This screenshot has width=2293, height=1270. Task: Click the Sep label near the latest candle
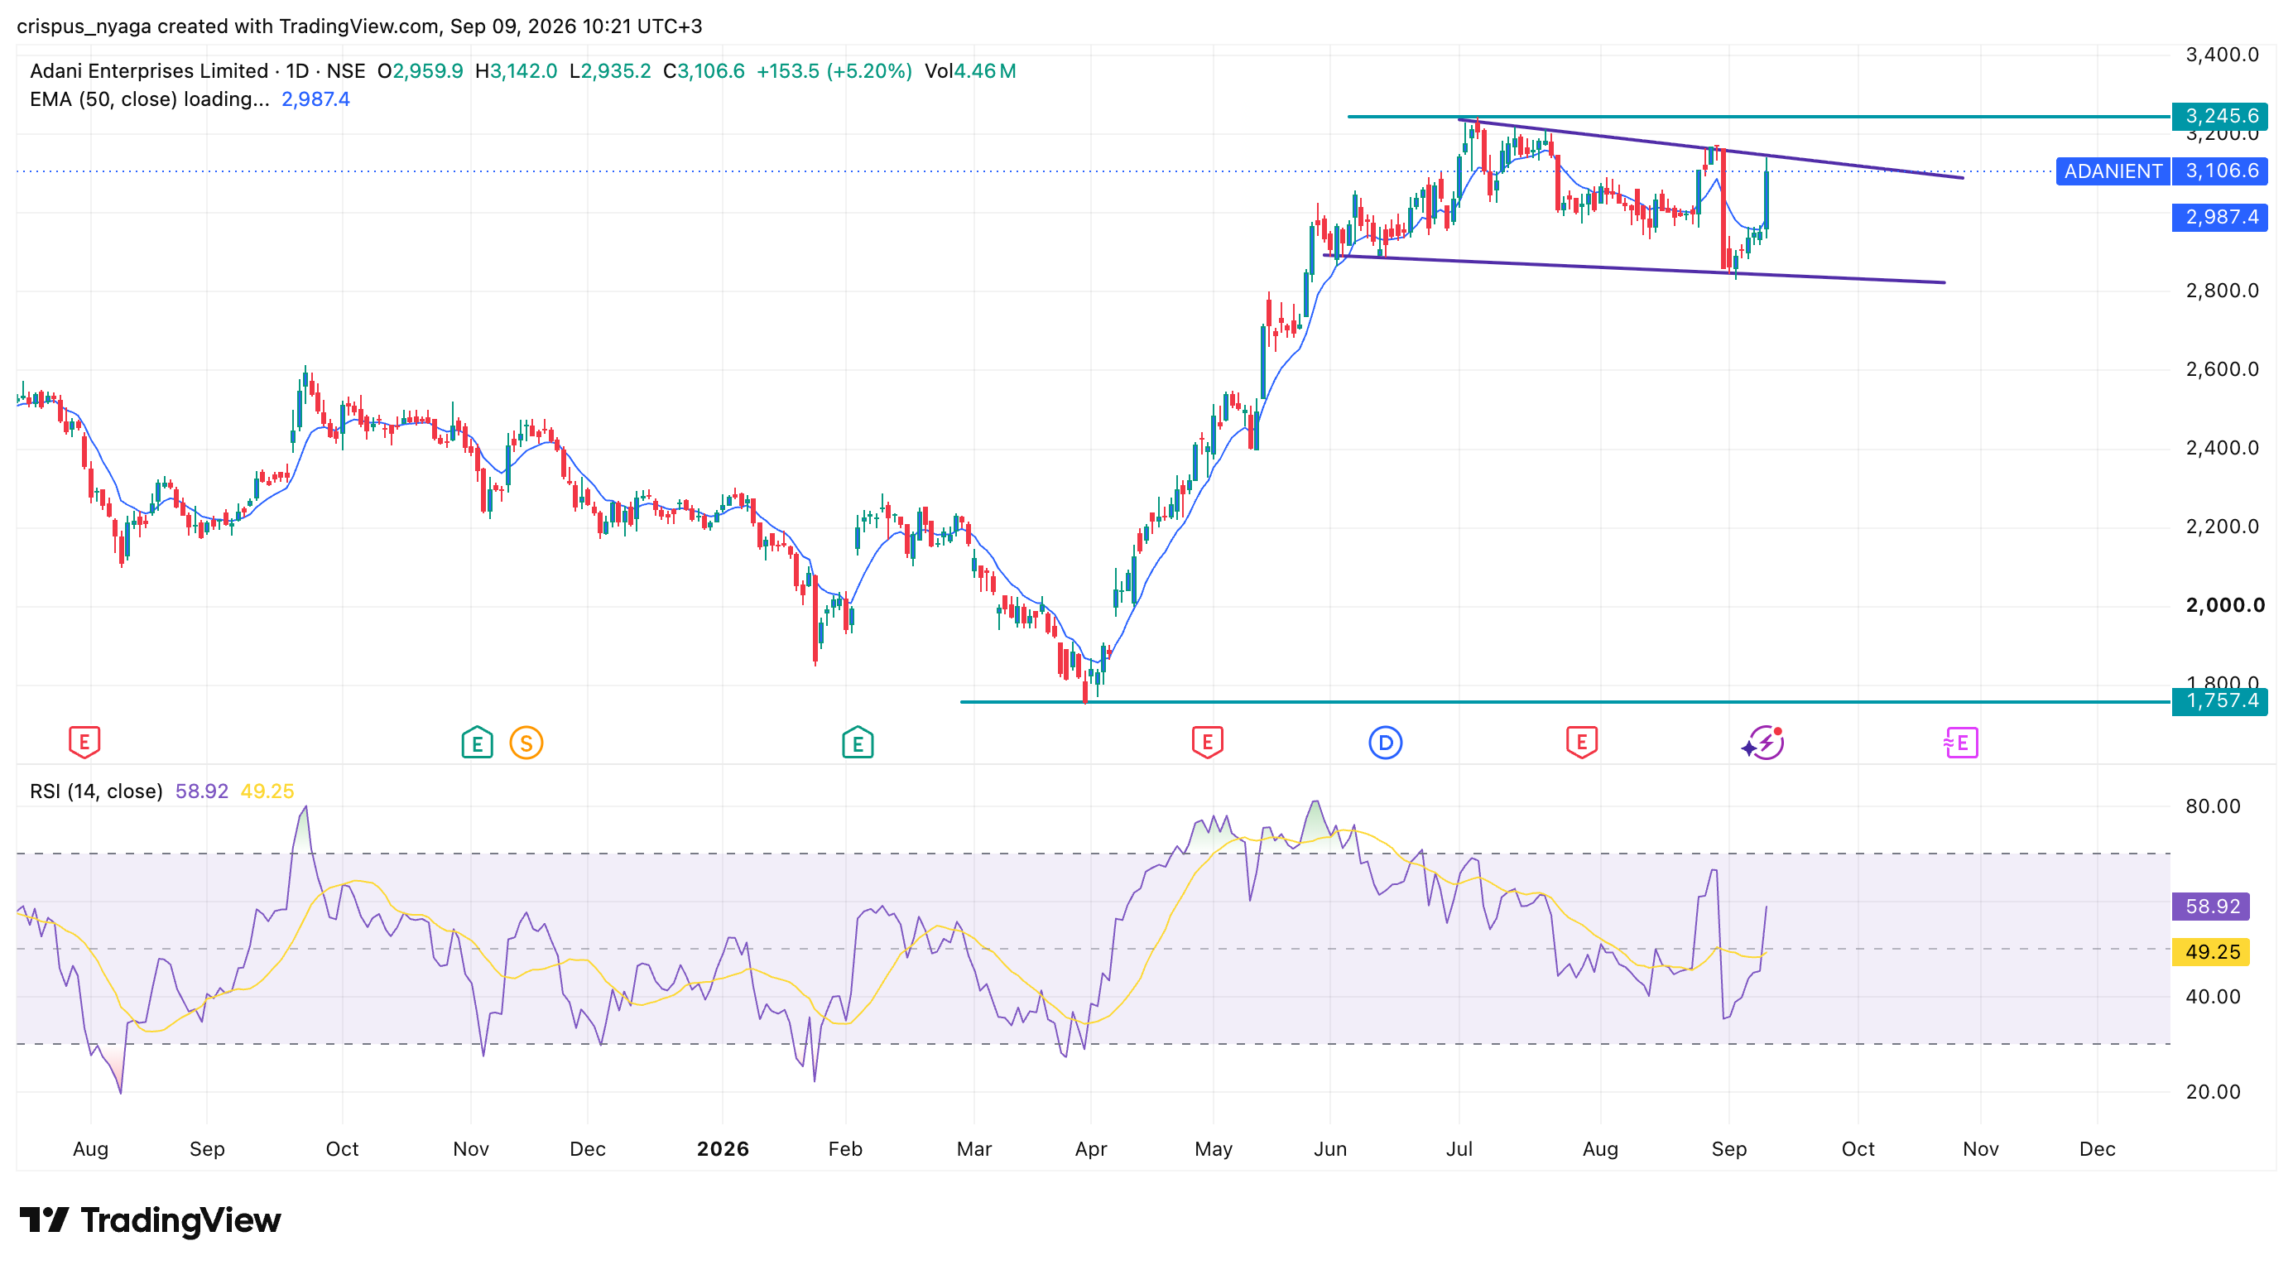coord(1728,1149)
